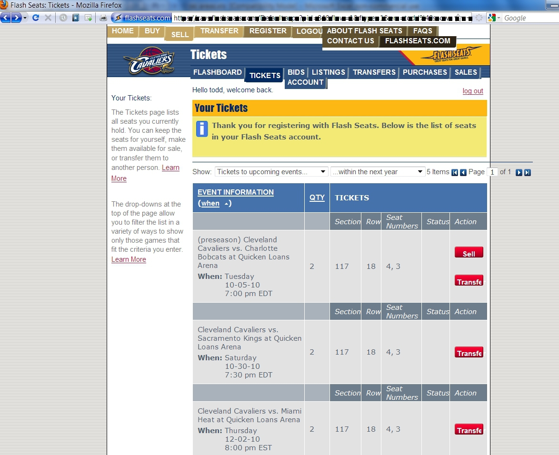Follow 'Learn More' below the drop-downs description
The image size is (559, 455).
129,259
